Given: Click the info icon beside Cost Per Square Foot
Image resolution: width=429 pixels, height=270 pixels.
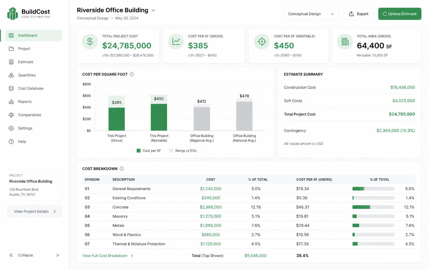Looking at the screenshot, I should pyautogui.click(x=132, y=74).
